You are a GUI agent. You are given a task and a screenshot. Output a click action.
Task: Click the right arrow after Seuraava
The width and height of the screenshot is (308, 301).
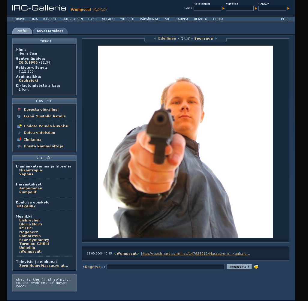point(216,38)
